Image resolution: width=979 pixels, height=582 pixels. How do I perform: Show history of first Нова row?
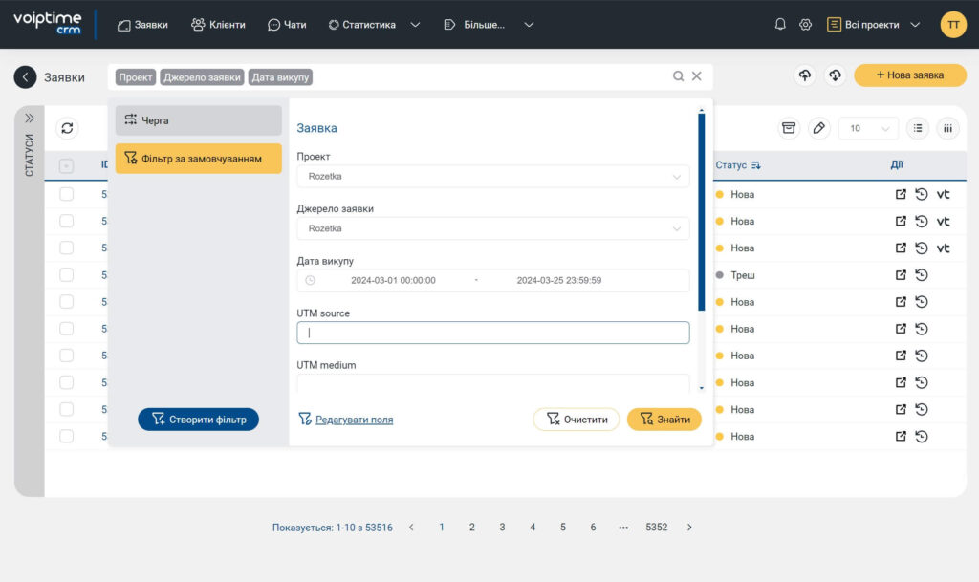(922, 194)
